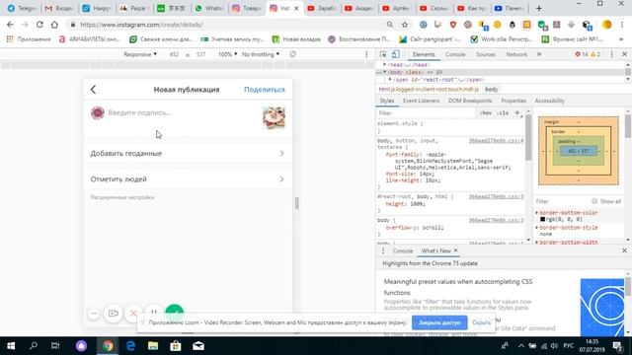Screen dimensions: 632x355
Task: Click 'Скрыть' hide link
Action: [481, 322]
